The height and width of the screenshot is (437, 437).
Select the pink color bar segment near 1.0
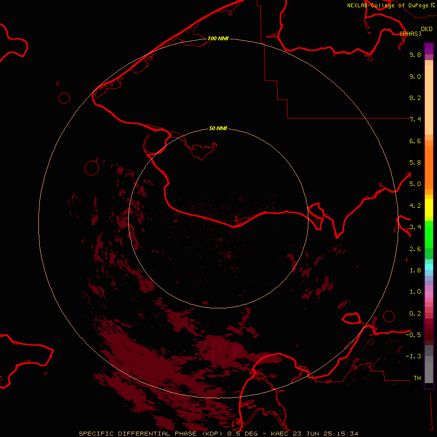coord(429,294)
